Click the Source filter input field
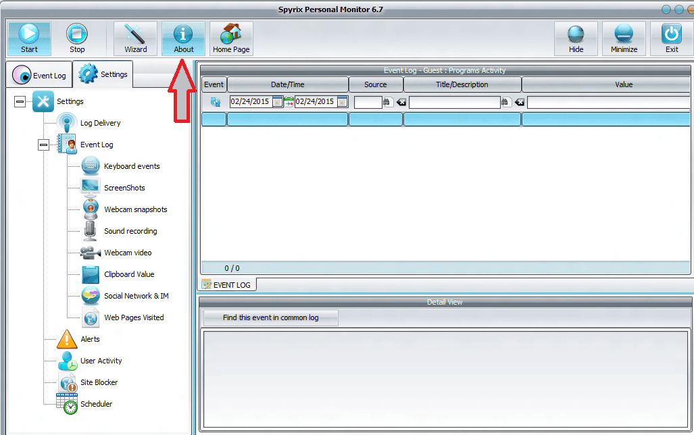This screenshot has width=694, height=435. coord(368,102)
